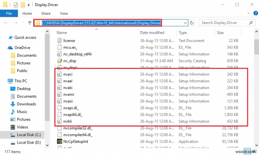Viewport: 259px width, 155px height.
Task: Go up one folder level
Action: coord(30,23)
